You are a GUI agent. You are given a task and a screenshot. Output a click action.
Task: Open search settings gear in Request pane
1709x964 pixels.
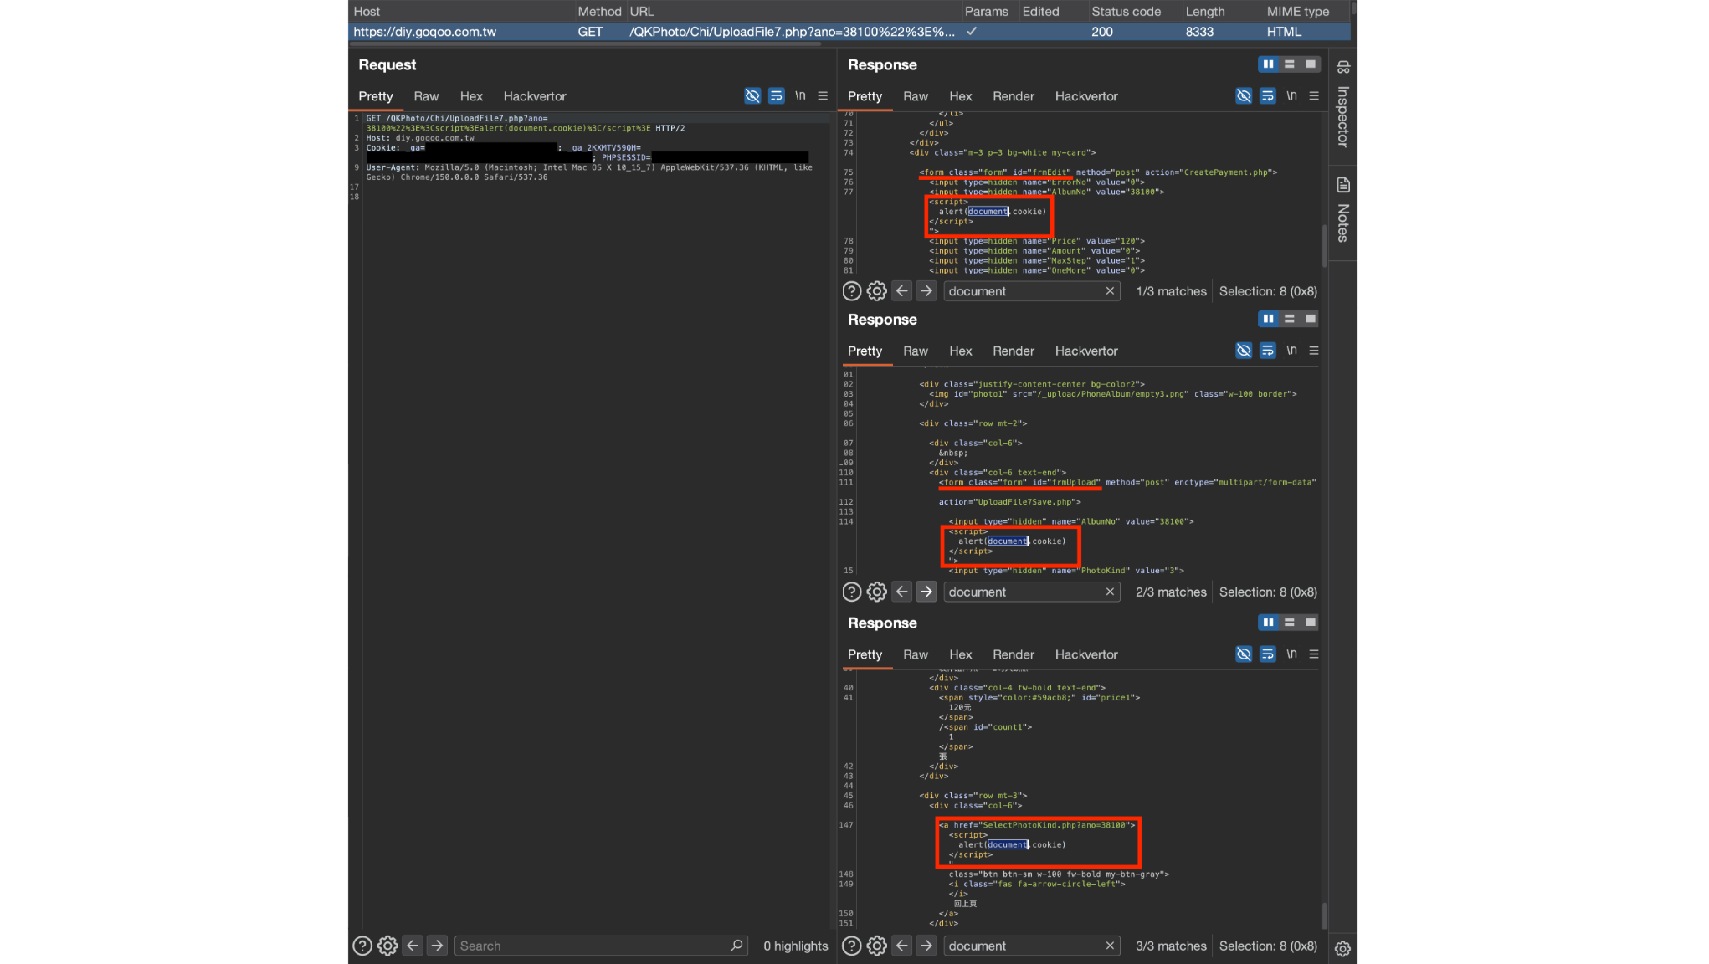(x=387, y=946)
